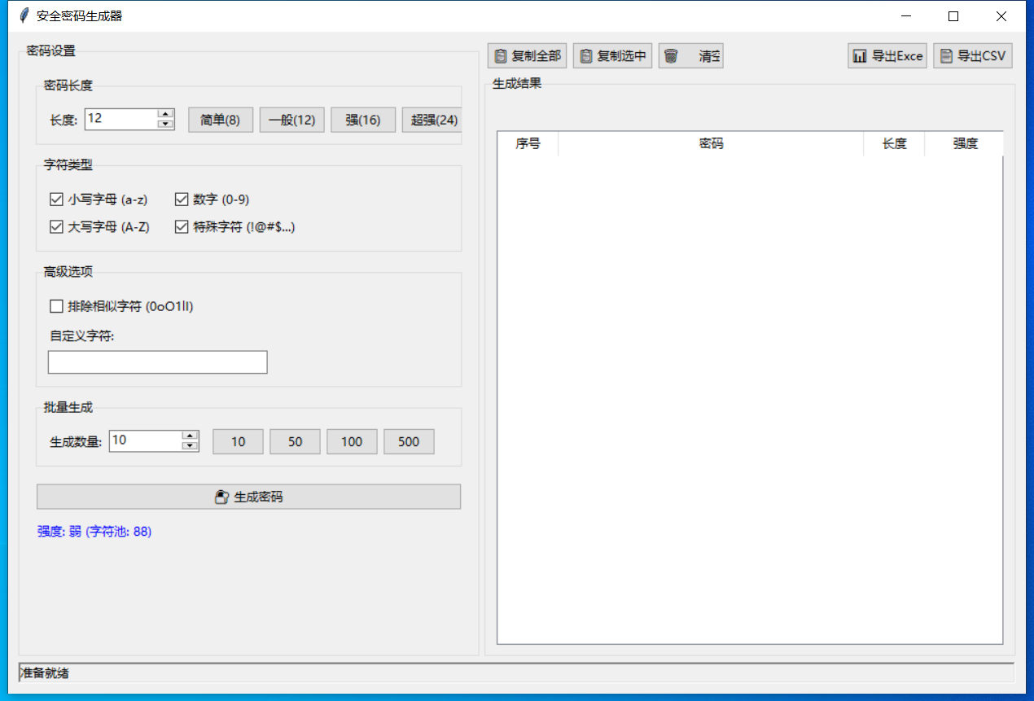
Task: Click the trash bin icon on 清空 button
Action: (x=671, y=56)
